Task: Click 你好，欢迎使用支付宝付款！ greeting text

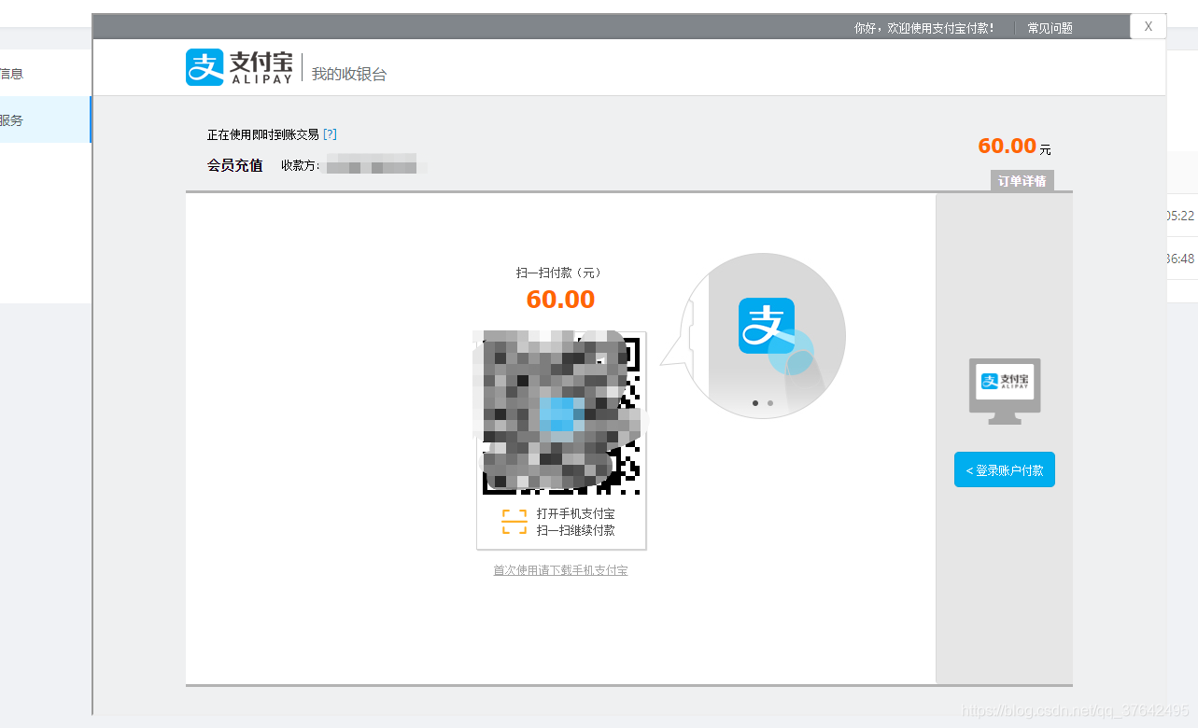Action: (924, 28)
